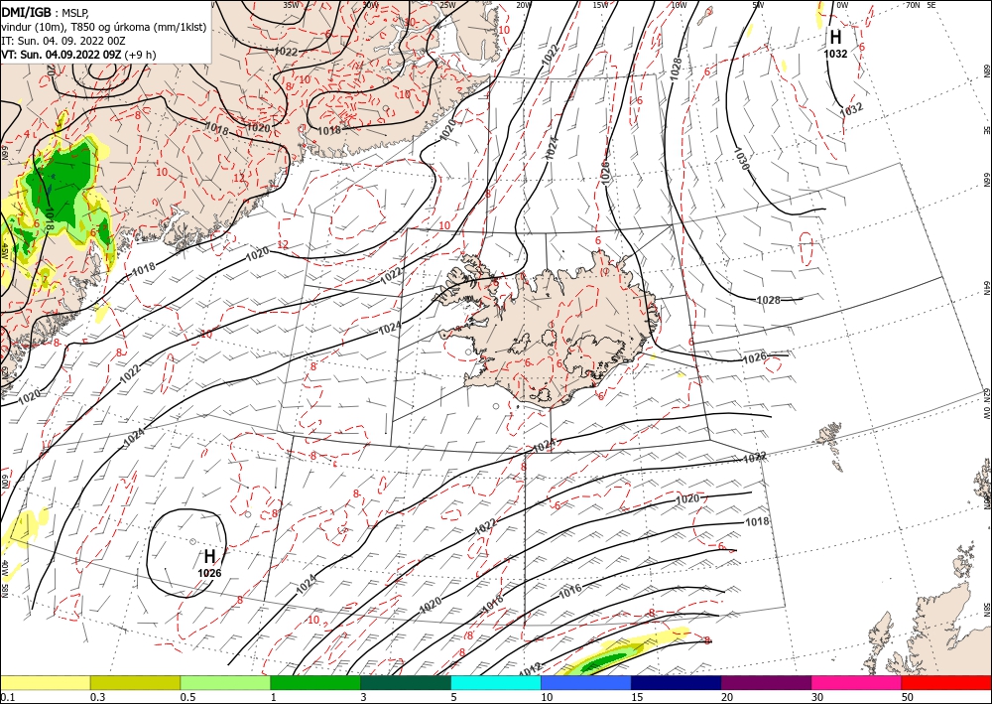This screenshot has height=704, width=992.
Task: Click the 'VT: Sun. 04.09.2022 09Z (+9 h)' line
Action: [x=78, y=55]
